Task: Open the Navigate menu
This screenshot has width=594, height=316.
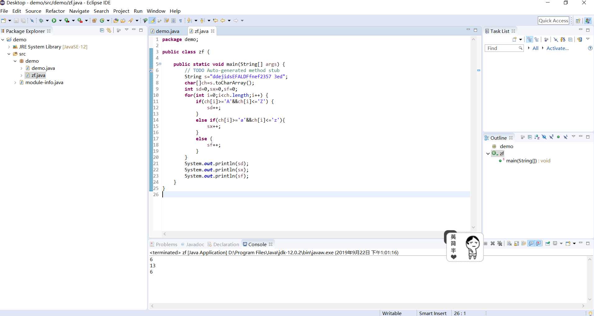Action: [79, 11]
